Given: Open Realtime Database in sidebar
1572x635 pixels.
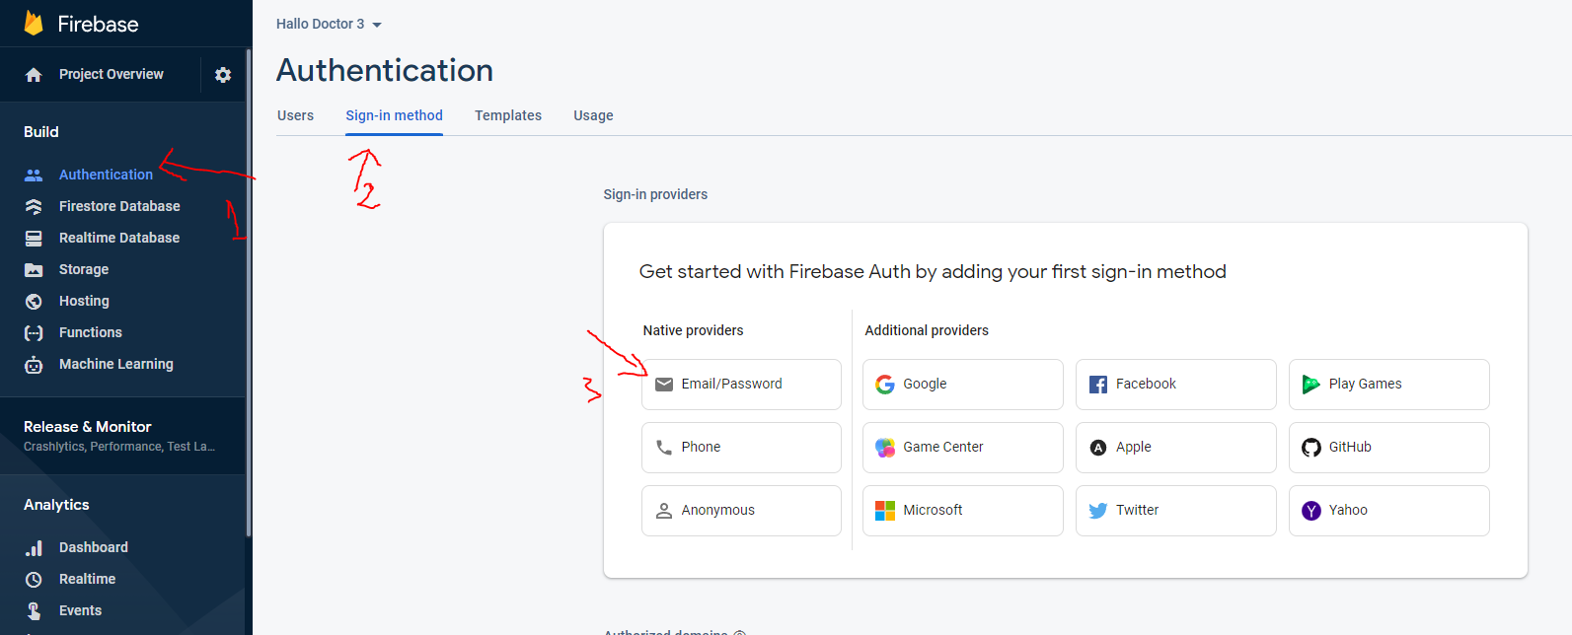Looking at the screenshot, I should pyautogui.click(x=119, y=238).
